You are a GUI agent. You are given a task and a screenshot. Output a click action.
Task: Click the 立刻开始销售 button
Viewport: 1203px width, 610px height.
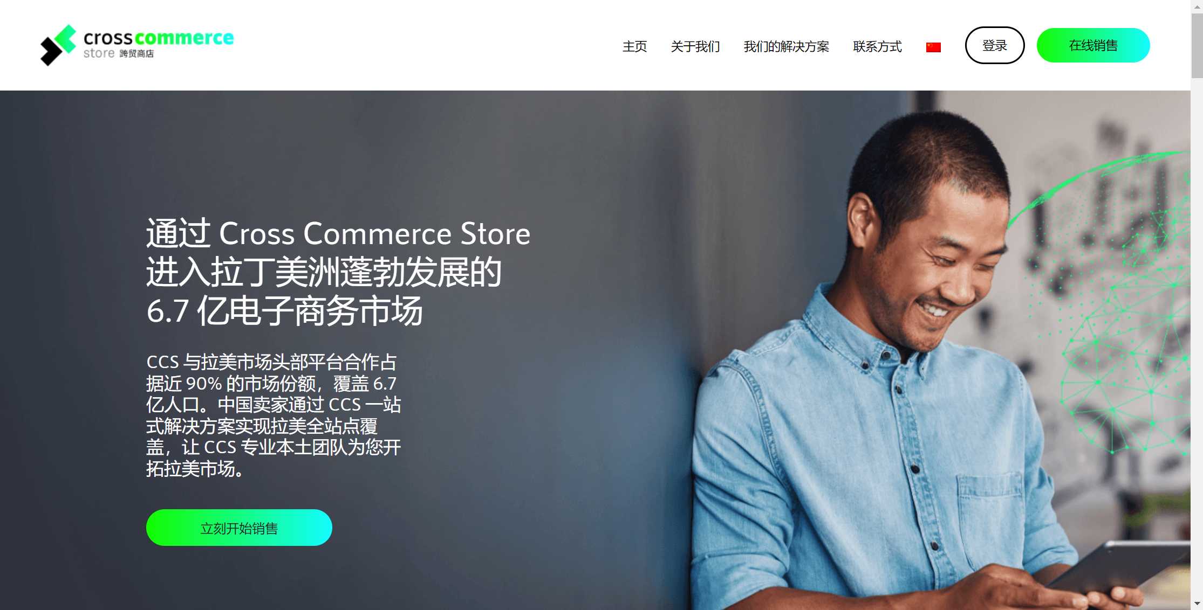[239, 528]
